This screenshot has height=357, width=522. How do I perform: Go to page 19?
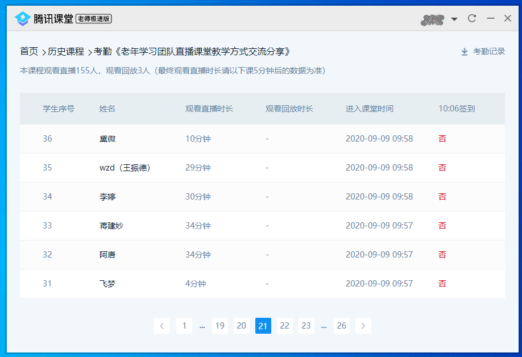click(x=220, y=325)
